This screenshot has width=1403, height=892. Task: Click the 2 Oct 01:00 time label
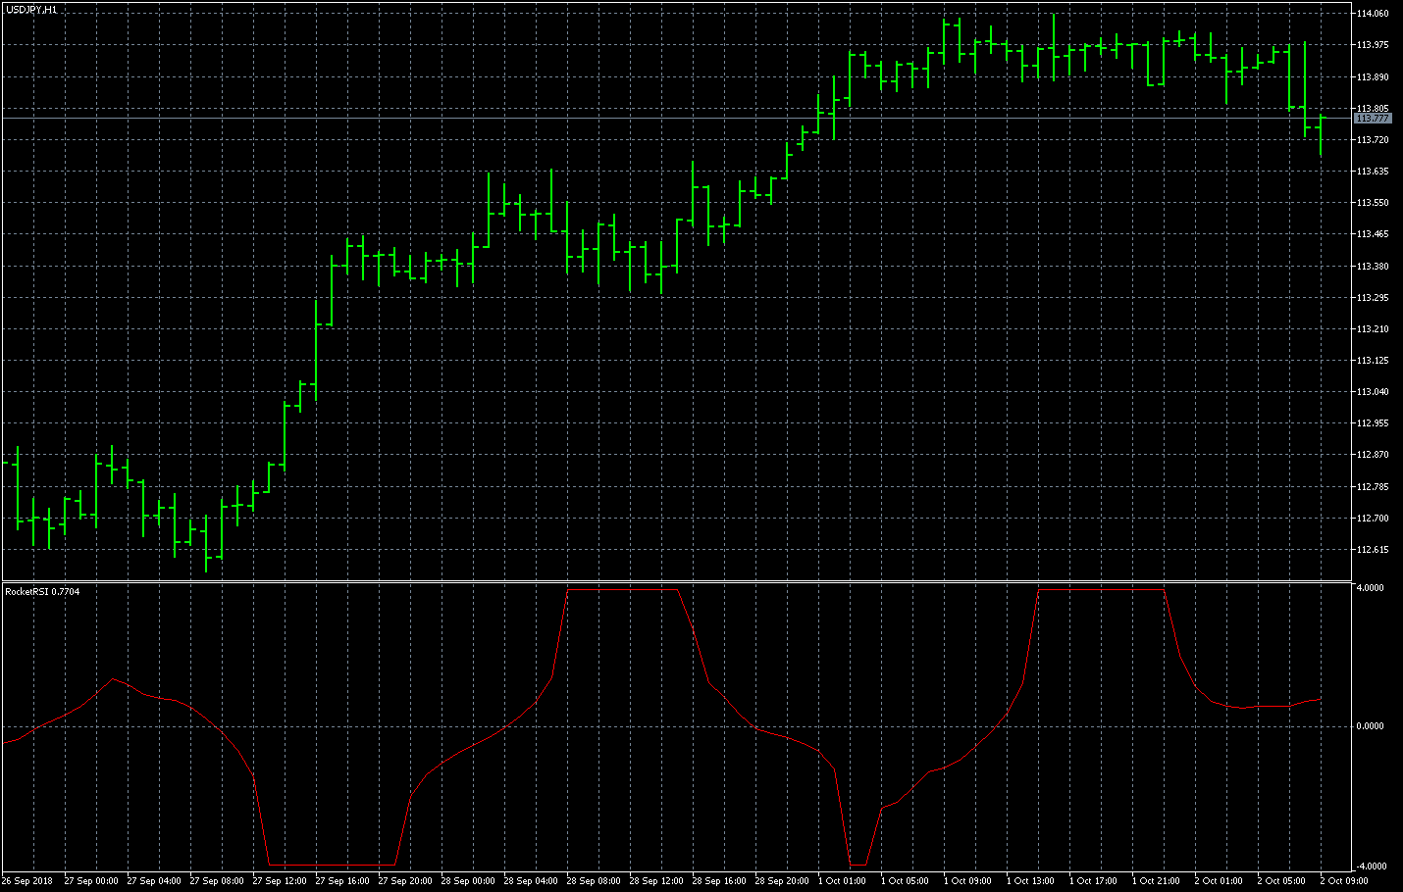1219,881
